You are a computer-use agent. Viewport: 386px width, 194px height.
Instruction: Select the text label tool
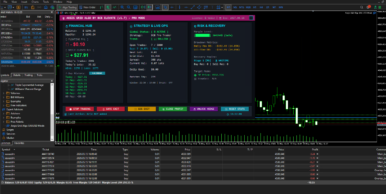(x=212, y=8)
